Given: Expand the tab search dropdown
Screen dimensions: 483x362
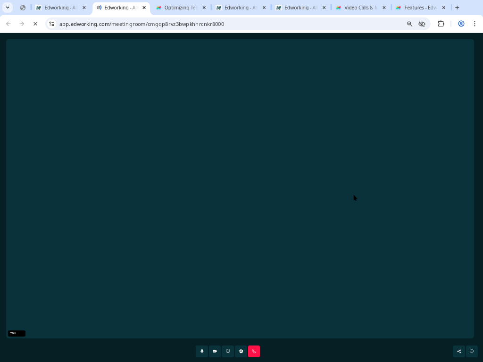Looking at the screenshot, I should point(8,8).
